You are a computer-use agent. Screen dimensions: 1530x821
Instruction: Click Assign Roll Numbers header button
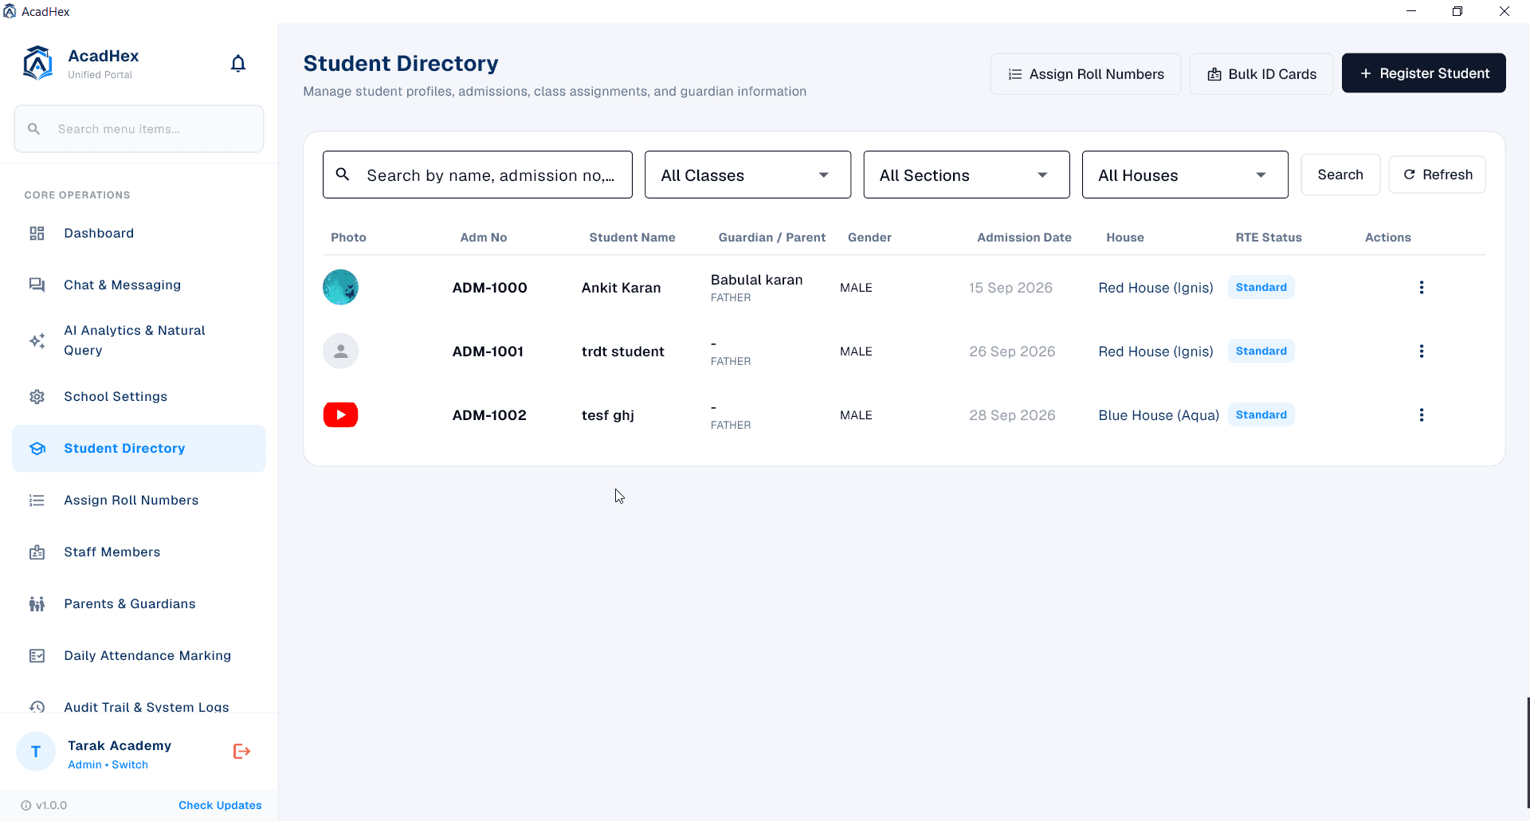click(1085, 74)
